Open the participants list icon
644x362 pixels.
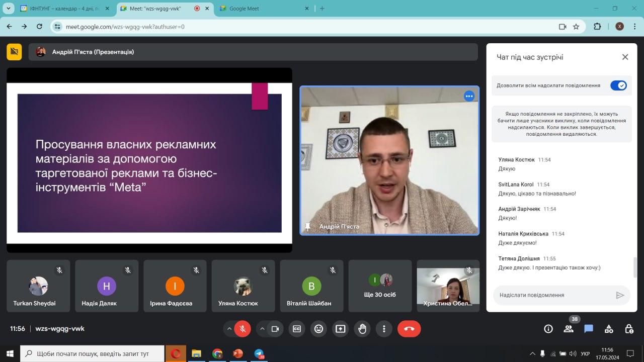(x=569, y=329)
